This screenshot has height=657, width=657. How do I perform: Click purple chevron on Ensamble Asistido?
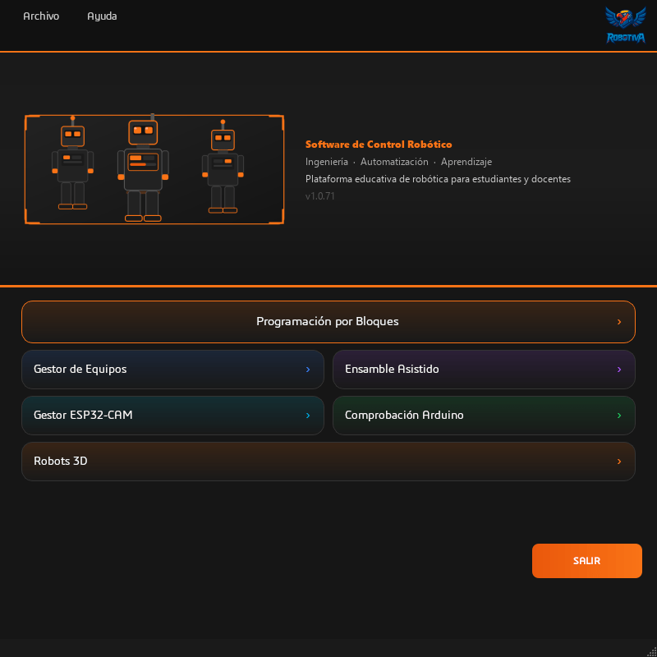[x=619, y=370]
